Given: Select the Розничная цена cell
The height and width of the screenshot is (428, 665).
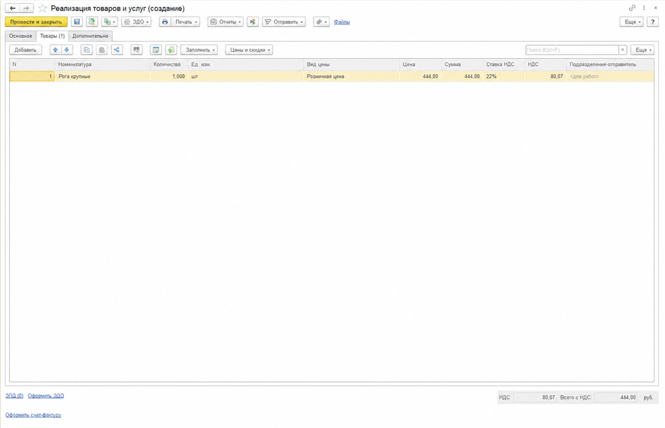Looking at the screenshot, I should point(351,76).
